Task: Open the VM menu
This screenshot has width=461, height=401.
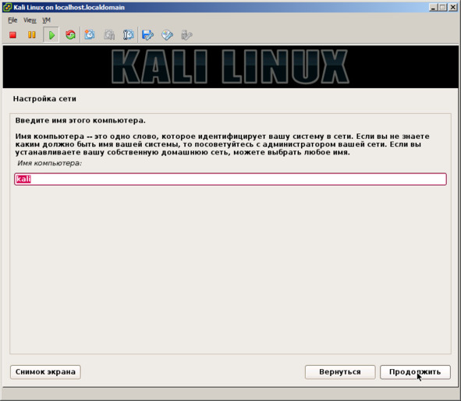Action: coord(47,20)
